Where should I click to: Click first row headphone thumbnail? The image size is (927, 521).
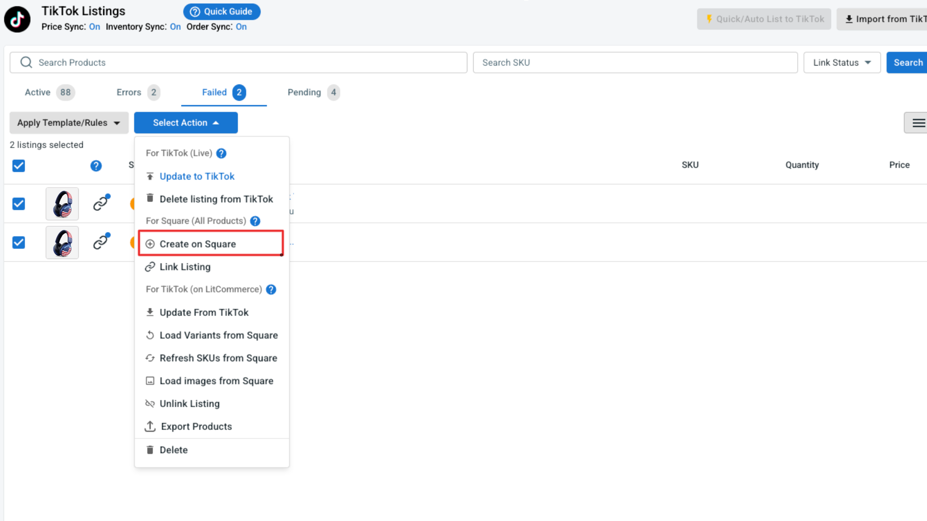pyautogui.click(x=62, y=204)
